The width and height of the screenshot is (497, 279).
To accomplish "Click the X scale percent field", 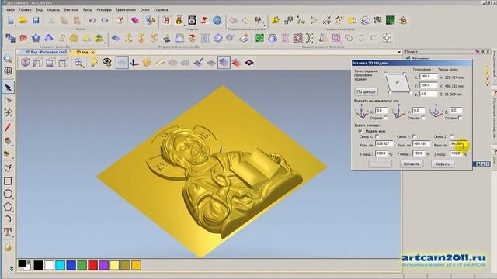I will pos(381,153).
